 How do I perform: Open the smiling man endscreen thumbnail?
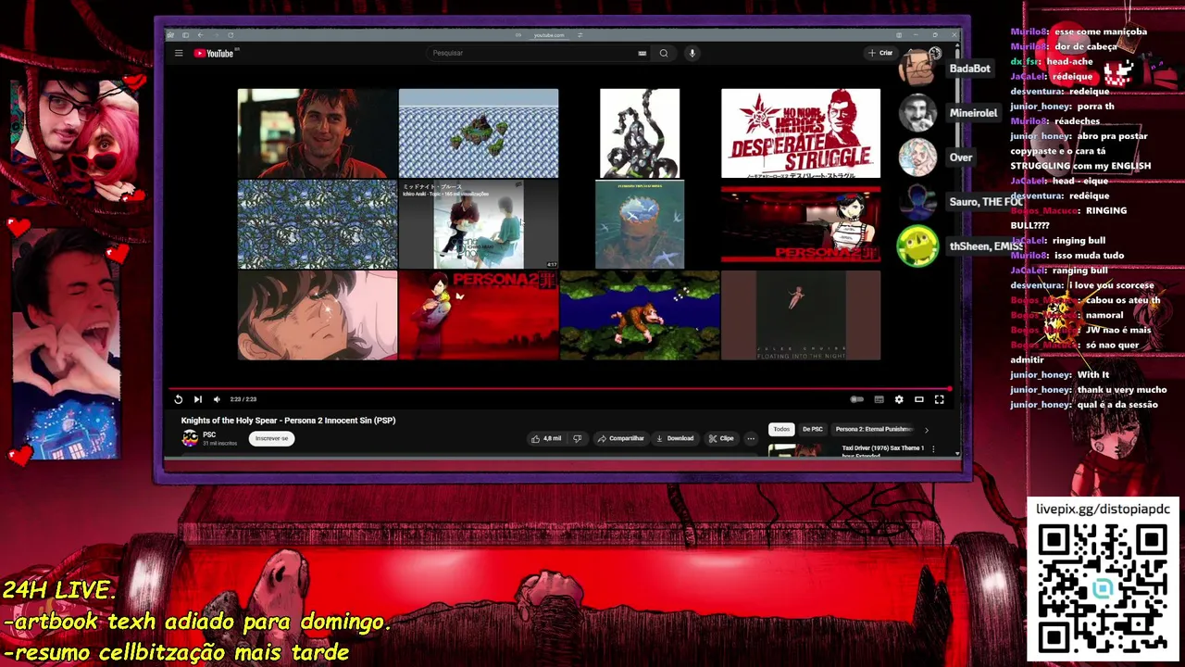pos(318,133)
